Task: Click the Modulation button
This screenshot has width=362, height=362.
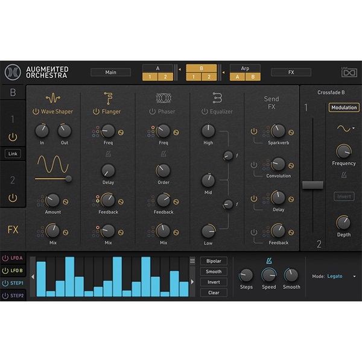Action: 344,107
